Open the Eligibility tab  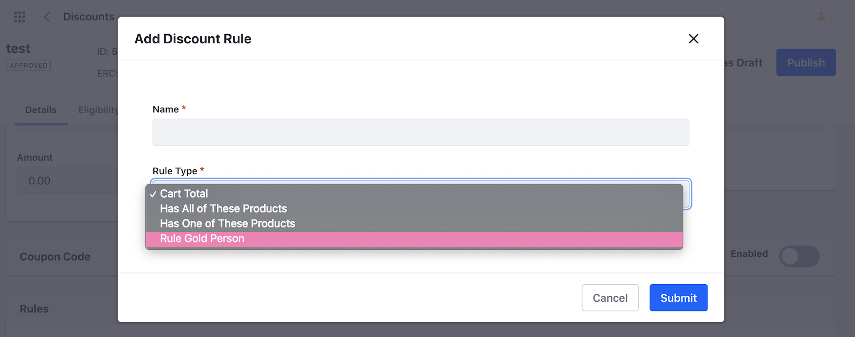click(x=98, y=110)
